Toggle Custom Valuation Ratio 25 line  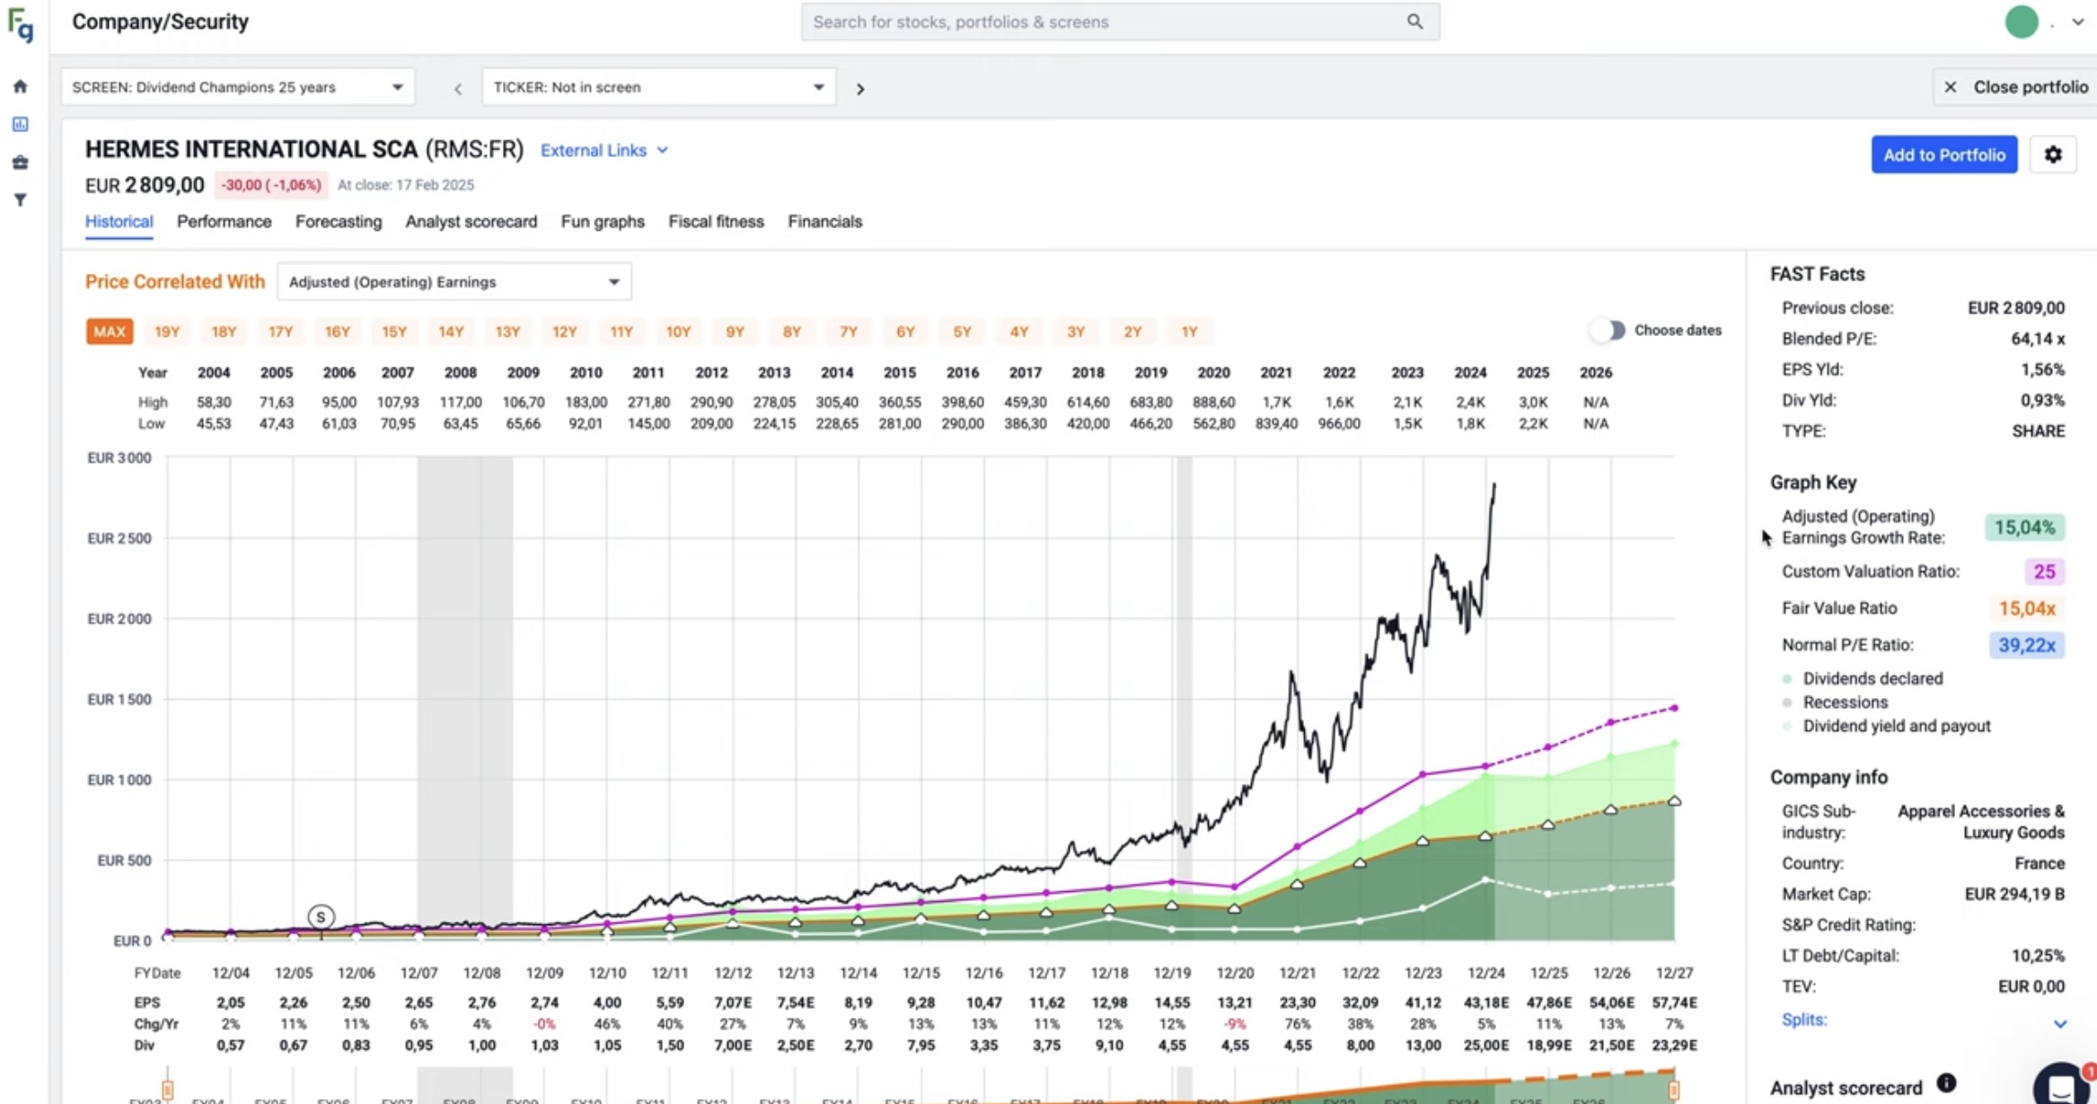(x=2044, y=571)
